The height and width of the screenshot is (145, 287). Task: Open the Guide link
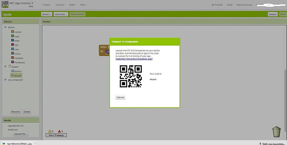coord(230,5)
